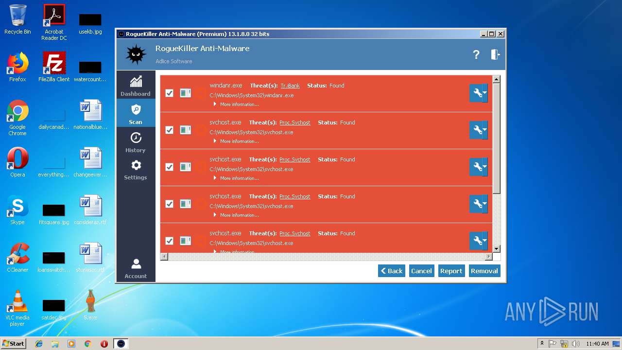Select the usekb.jpg desktop file
This screenshot has height=350, width=622.
pos(90,23)
